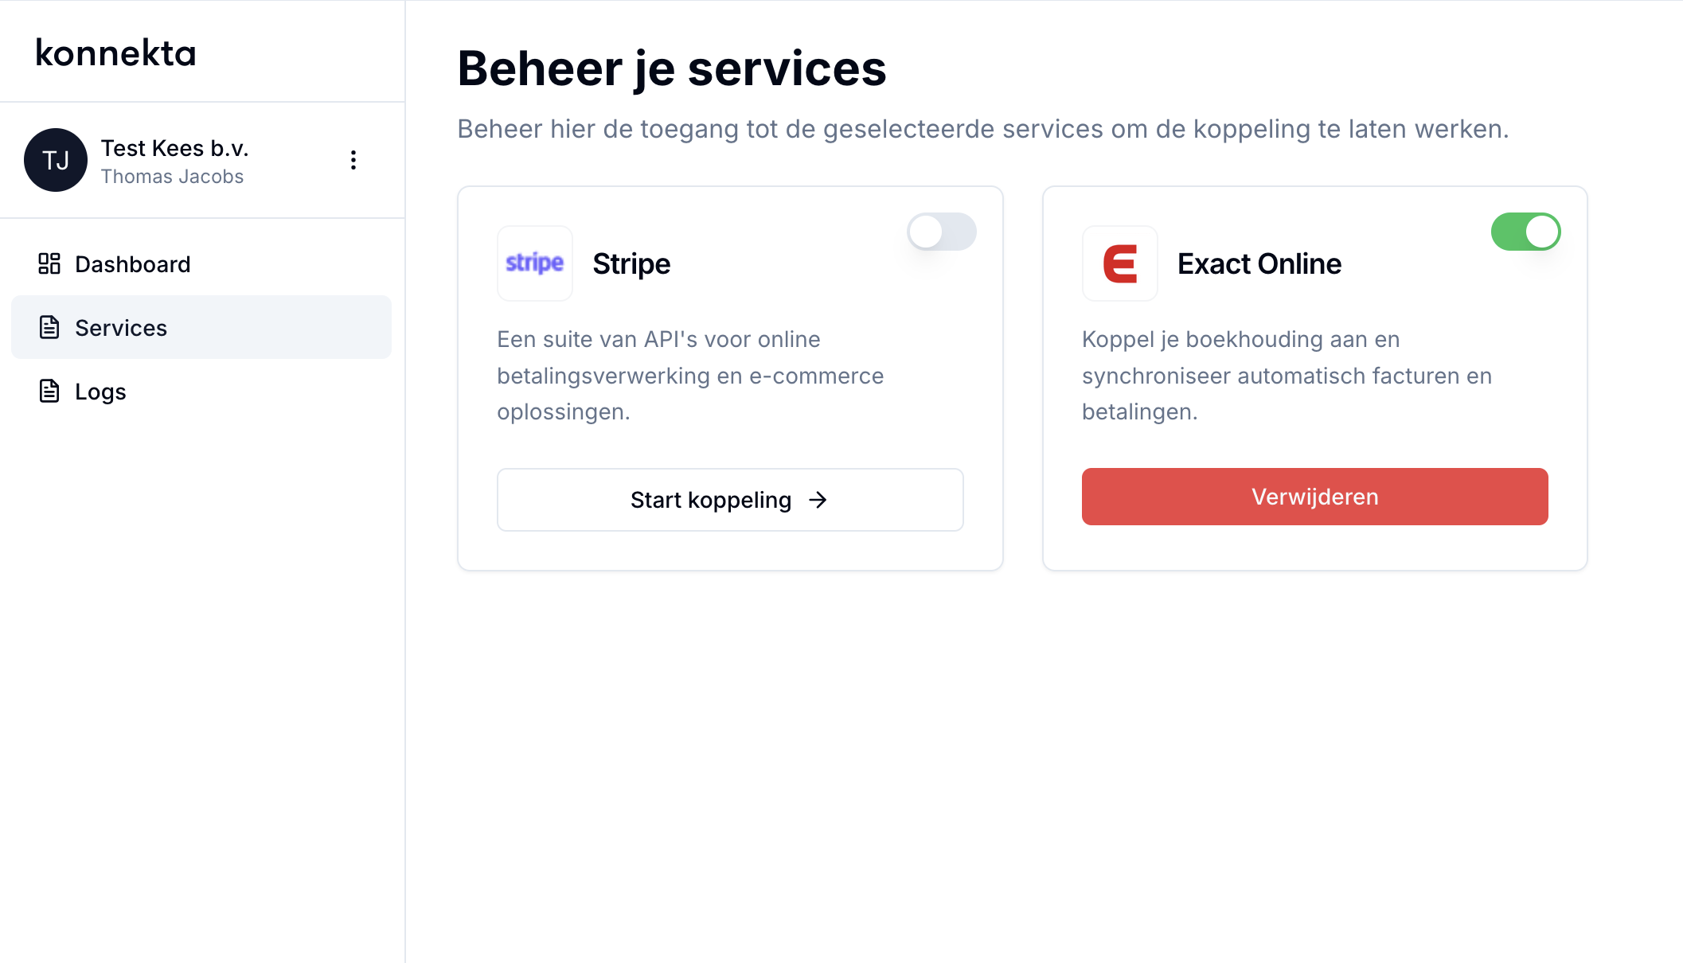1683x963 pixels.
Task: Disable the Exact Online service toggle
Action: coord(1525,232)
